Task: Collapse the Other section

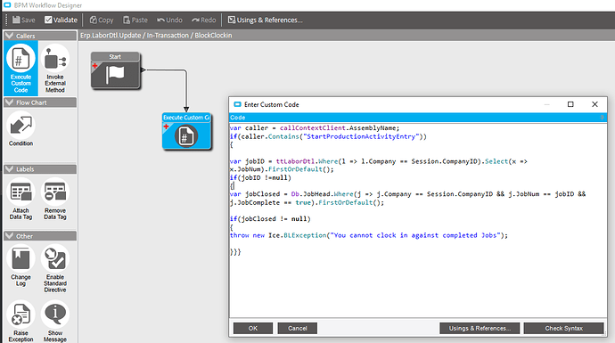Action: point(10,236)
